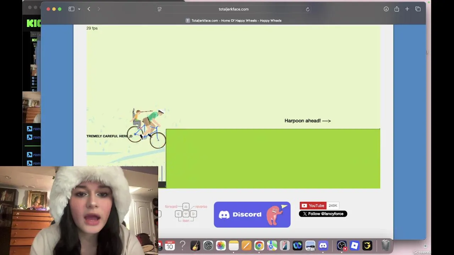This screenshot has height=255, width=454.
Task: Launch GarageBand from the Dock
Action: [x=195, y=245]
